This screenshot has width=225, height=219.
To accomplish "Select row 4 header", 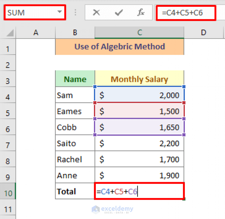I will (8, 95).
